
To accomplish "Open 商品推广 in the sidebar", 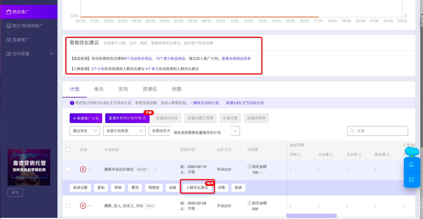I will [19, 12].
